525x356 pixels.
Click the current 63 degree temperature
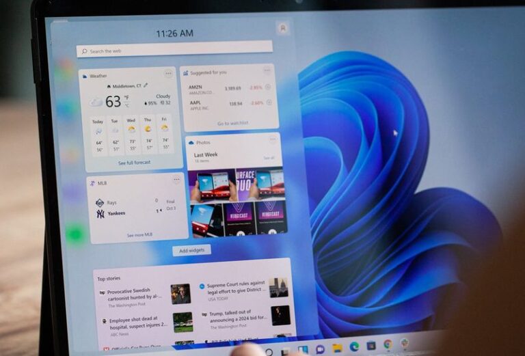pyautogui.click(x=113, y=101)
